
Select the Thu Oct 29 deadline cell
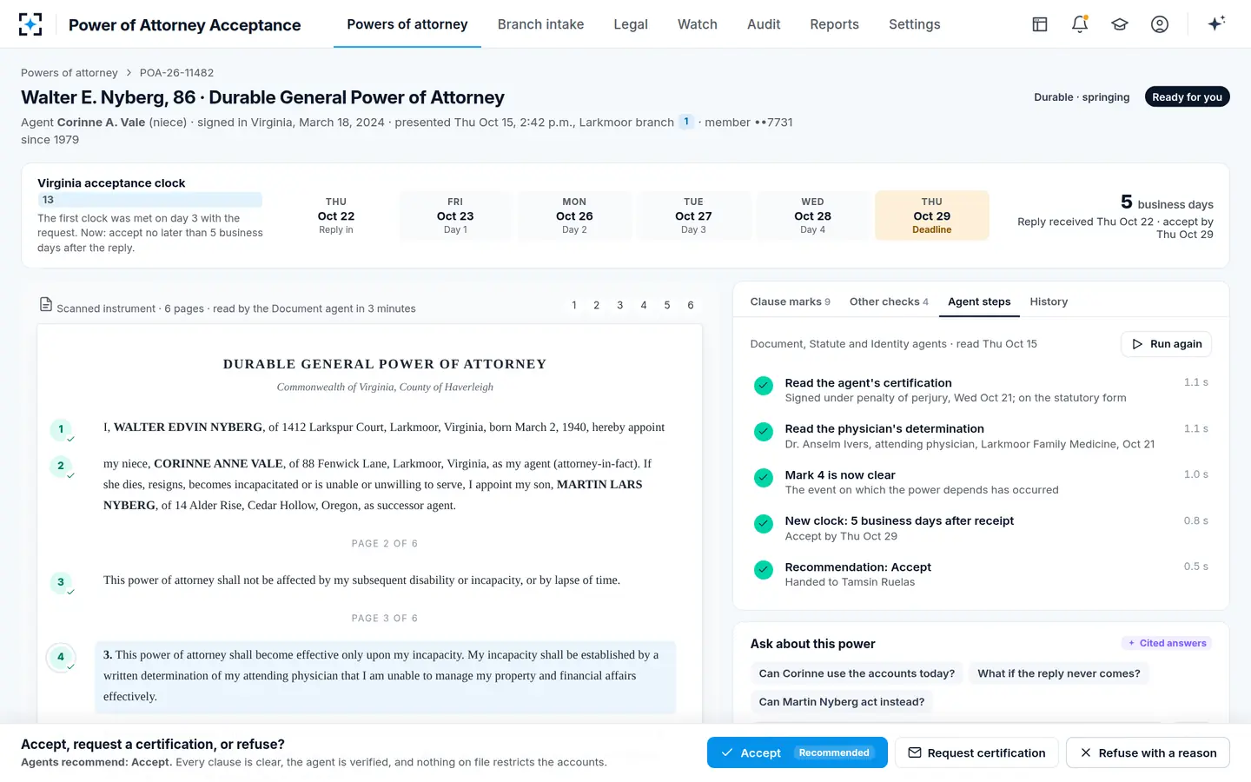coord(932,215)
